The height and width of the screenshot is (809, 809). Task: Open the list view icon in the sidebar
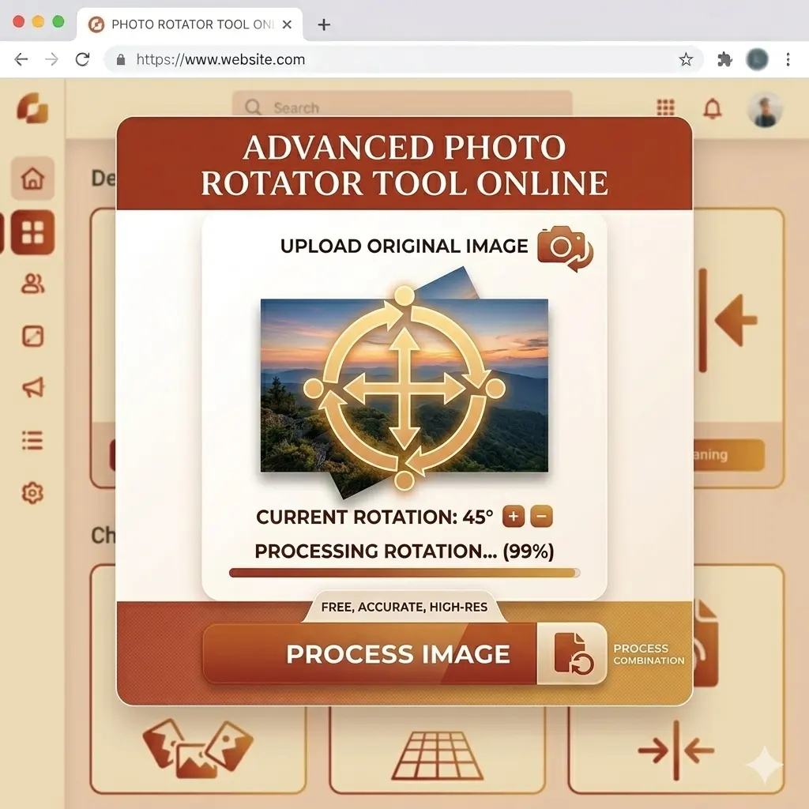(32, 440)
